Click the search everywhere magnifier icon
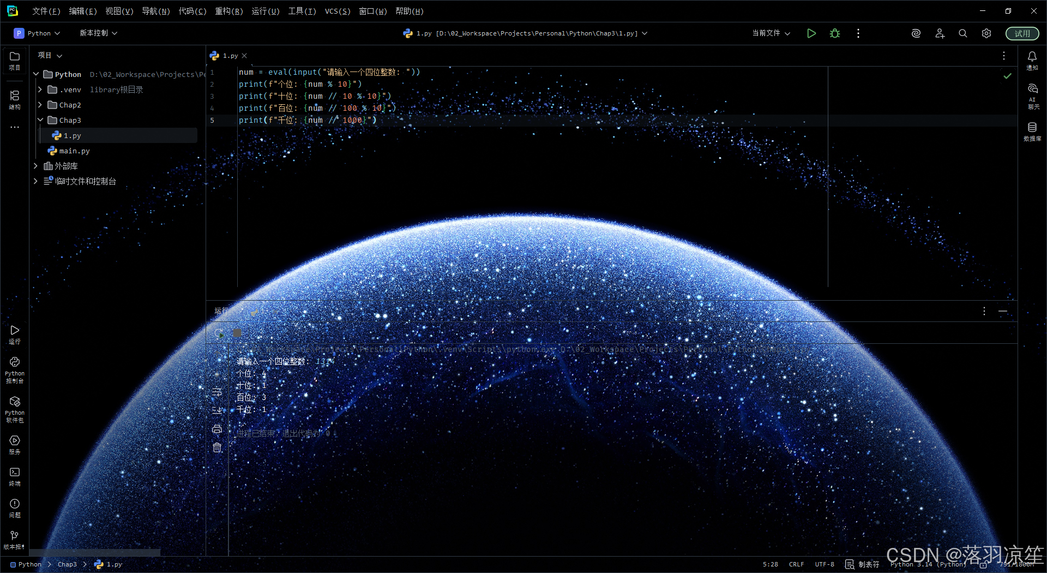The height and width of the screenshot is (573, 1047). (963, 33)
